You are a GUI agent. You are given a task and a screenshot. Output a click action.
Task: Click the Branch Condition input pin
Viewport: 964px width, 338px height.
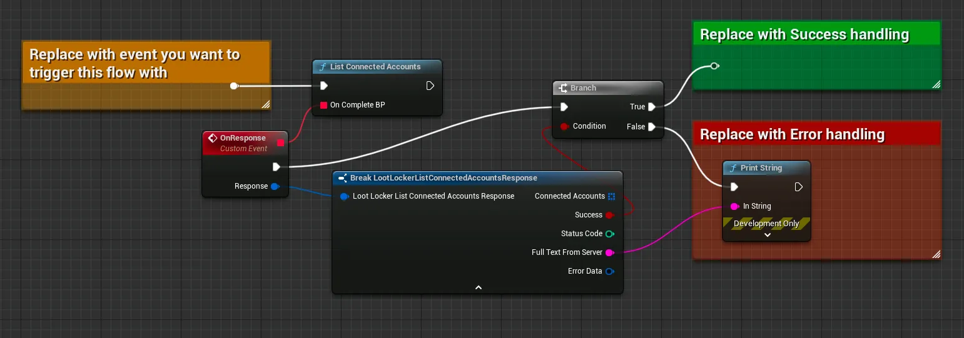[564, 126]
